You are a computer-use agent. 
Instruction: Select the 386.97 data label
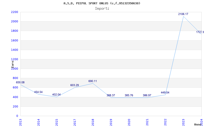pos(147,95)
